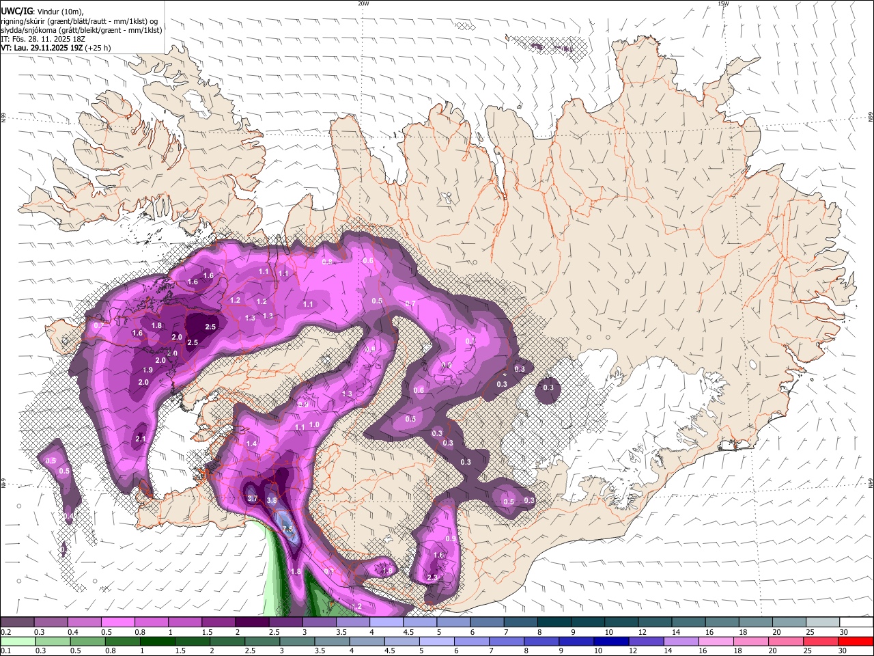874x656 pixels.
Task: Click the red-pink 25–30 rain legend swatch
Action: [x=820, y=642]
